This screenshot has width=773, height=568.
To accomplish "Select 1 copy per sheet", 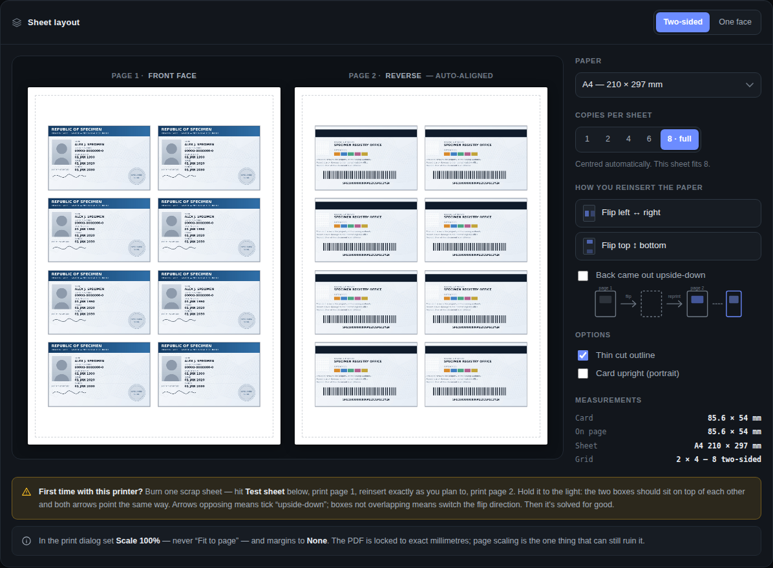I will coord(587,139).
